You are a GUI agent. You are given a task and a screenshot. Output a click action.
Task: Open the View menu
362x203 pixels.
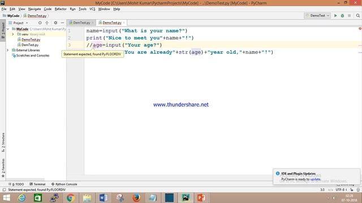(x=21, y=9)
